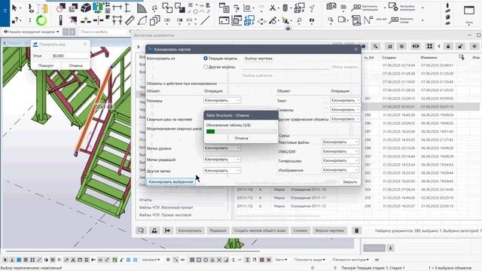Click the four-way move arrows icon
Screen dimensions: 482x271
tap(261, 21)
